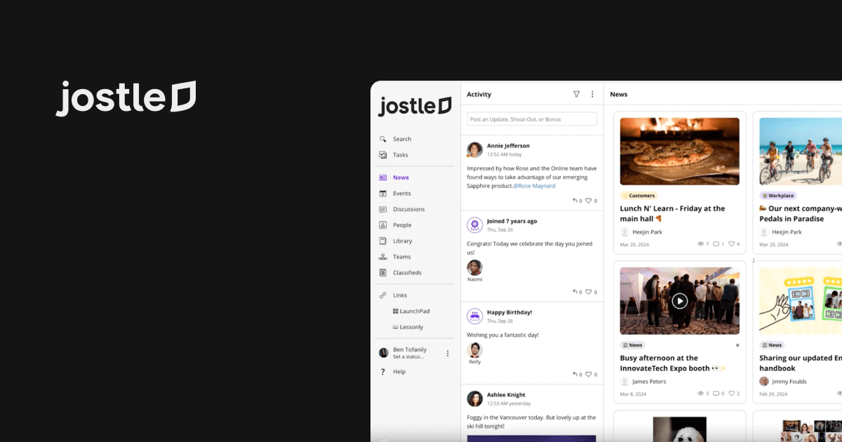Click the Ashlee Knight name heading
842x442 pixels.
506,395
